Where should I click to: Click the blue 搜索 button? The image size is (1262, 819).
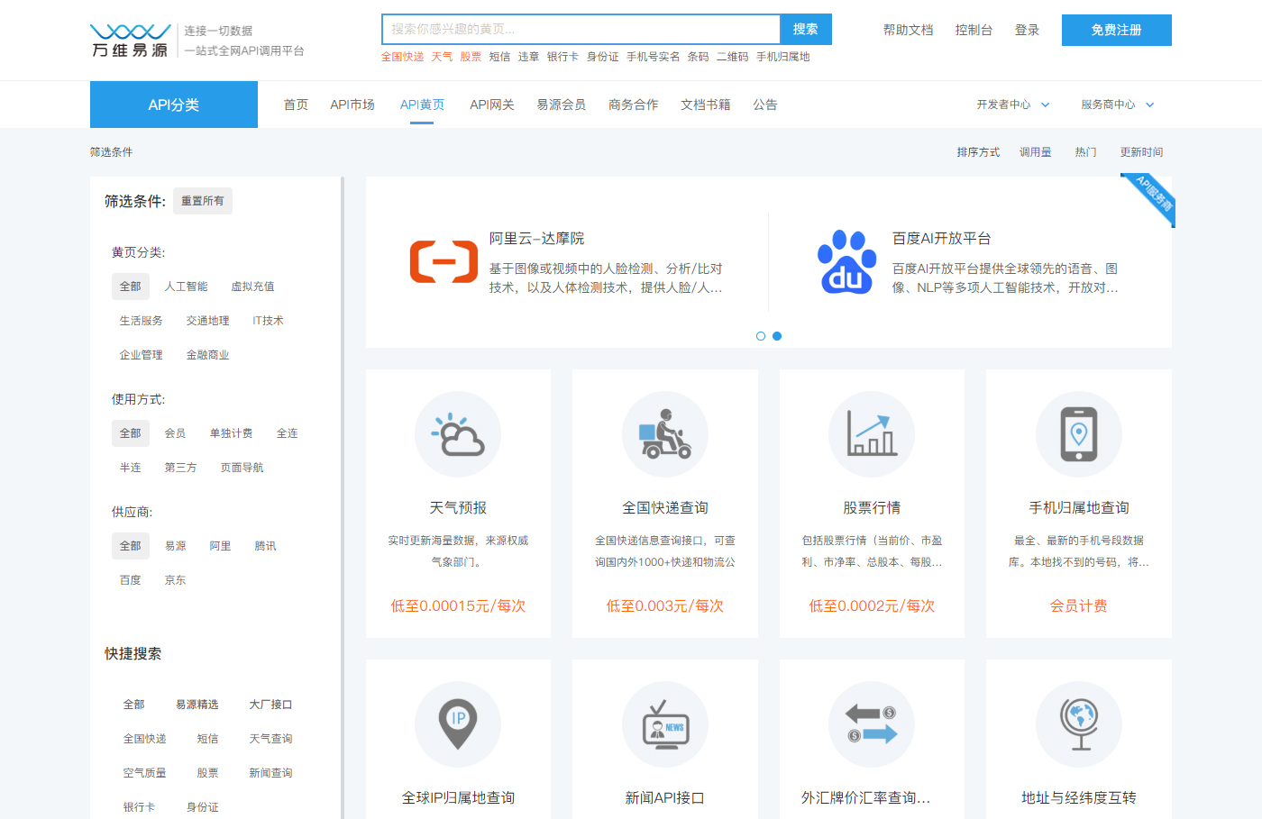click(806, 30)
